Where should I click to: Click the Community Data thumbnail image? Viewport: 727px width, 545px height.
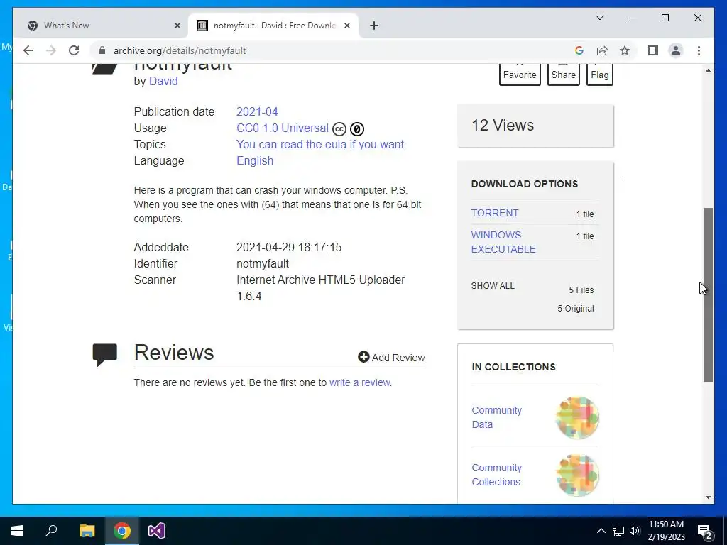577,417
